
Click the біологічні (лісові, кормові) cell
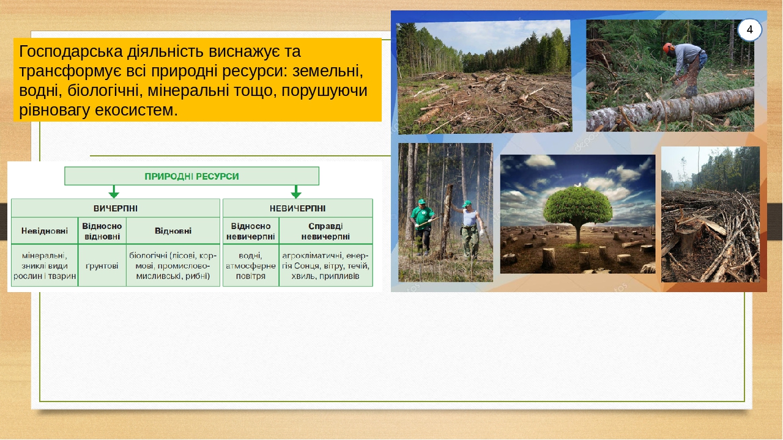173,265
